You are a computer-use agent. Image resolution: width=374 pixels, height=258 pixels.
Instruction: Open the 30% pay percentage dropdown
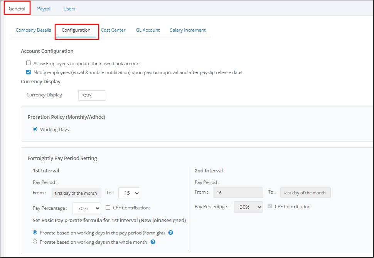[x=248, y=207]
